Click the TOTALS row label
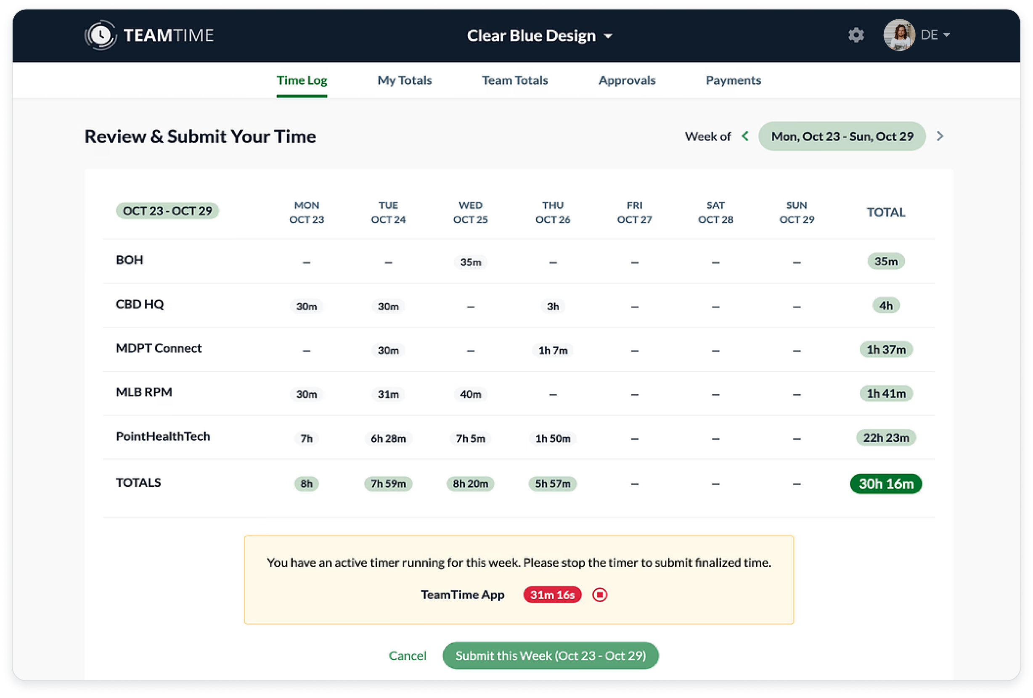Screen dimensions: 1033x698 [138, 483]
